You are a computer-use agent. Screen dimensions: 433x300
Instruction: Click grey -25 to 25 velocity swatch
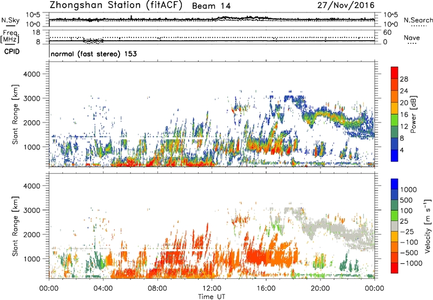tap(395, 226)
